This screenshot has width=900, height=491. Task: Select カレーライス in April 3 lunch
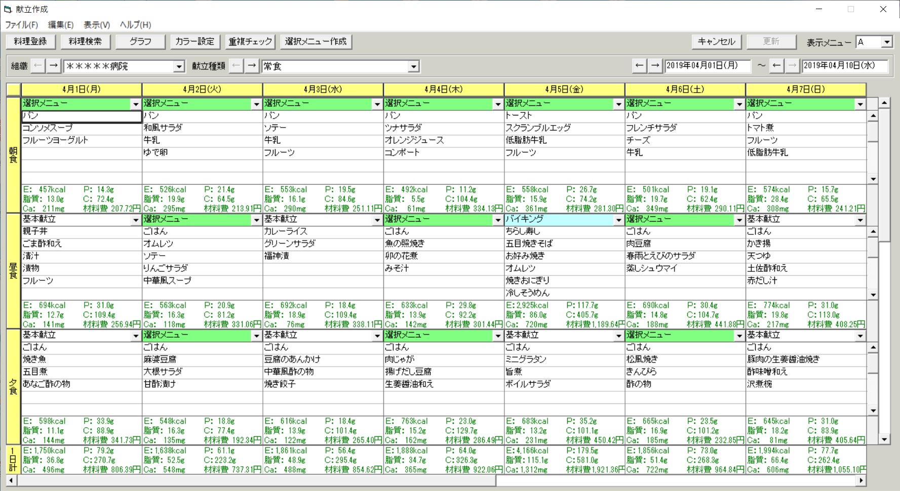[323, 231]
